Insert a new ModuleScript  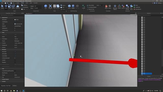pos(137,9)
